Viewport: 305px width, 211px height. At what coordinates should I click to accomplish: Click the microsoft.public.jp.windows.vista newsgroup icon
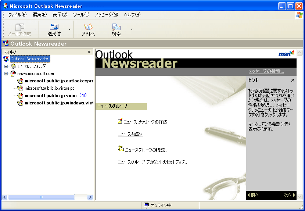tap(19, 103)
